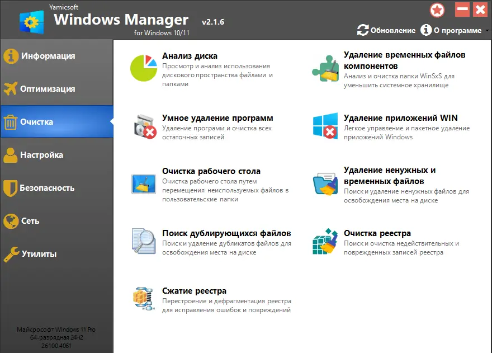
Task: Click the О программе label
Action: click(457, 30)
